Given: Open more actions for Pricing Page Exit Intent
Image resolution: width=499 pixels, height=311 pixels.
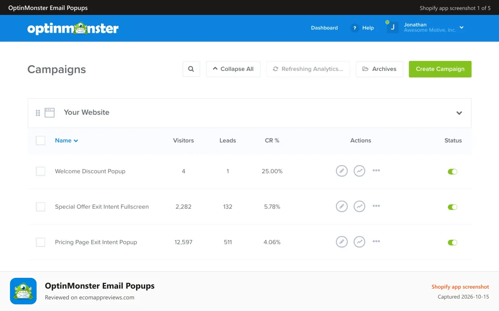Looking at the screenshot, I should tap(376, 241).
